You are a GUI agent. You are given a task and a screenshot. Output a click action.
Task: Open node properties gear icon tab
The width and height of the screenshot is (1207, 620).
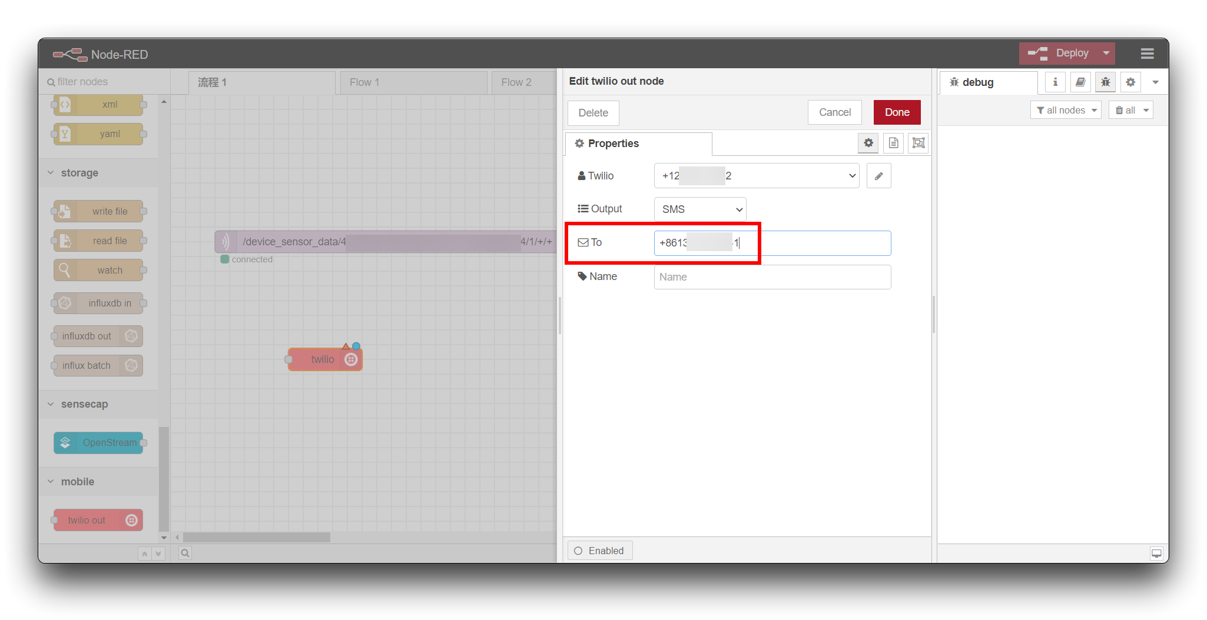click(x=868, y=143)
